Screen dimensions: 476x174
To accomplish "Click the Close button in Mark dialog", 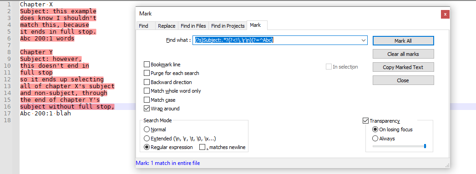I will pos(403,80).
